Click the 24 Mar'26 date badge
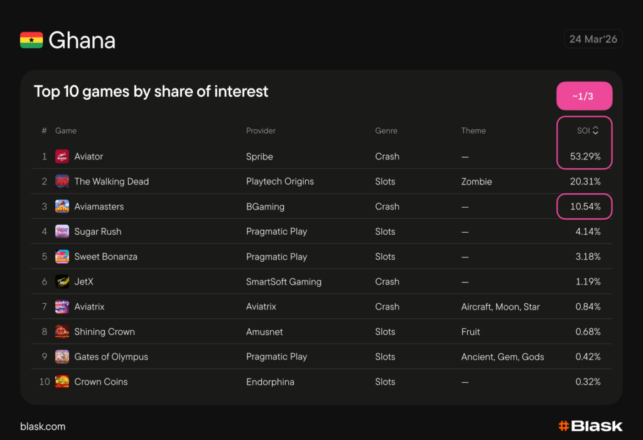 (x=593, y=39)
